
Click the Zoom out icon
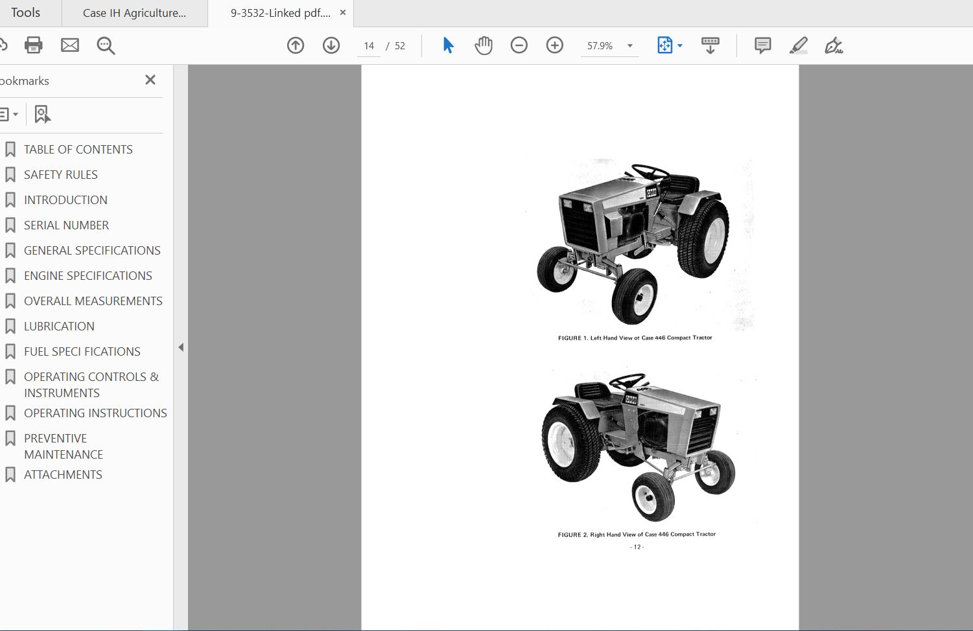pos(519,45)
